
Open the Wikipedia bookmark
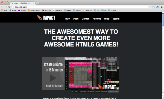57,10
